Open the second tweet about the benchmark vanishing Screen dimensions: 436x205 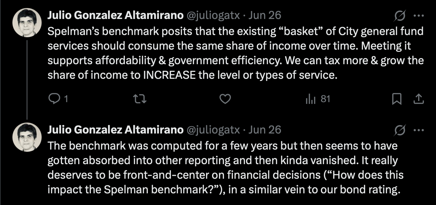coord(226,168)
